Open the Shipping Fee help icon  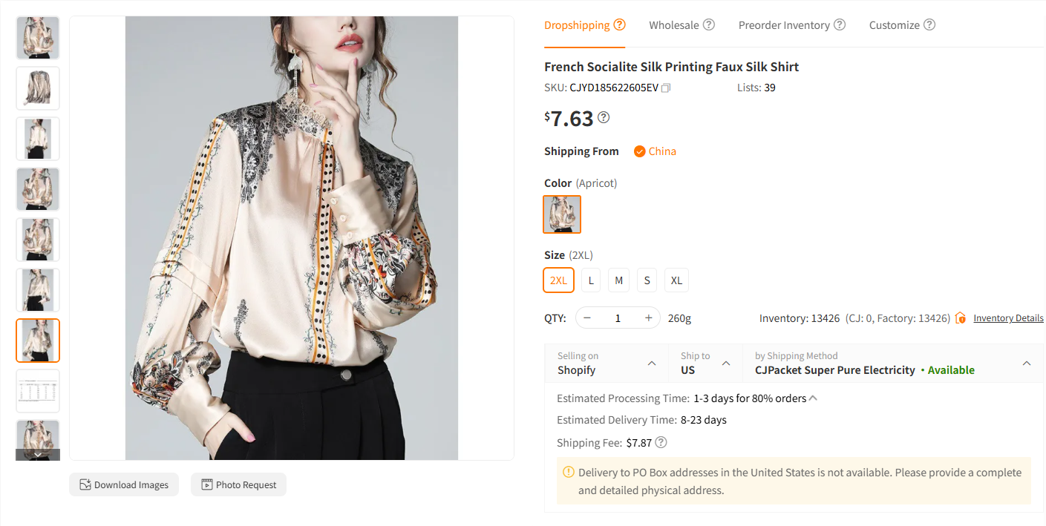[x=659, y=442]
